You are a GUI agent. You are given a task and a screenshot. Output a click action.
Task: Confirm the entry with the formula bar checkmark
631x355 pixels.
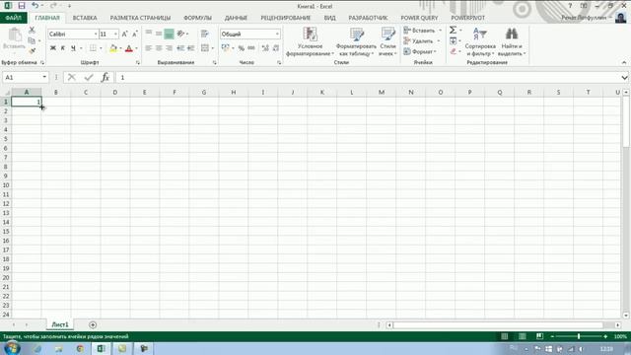89,77
